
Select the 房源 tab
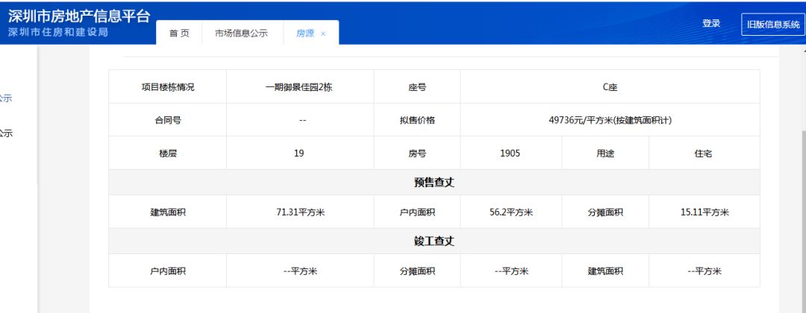(x=304, y=34)
